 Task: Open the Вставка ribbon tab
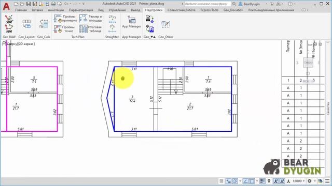click(37, 10)
